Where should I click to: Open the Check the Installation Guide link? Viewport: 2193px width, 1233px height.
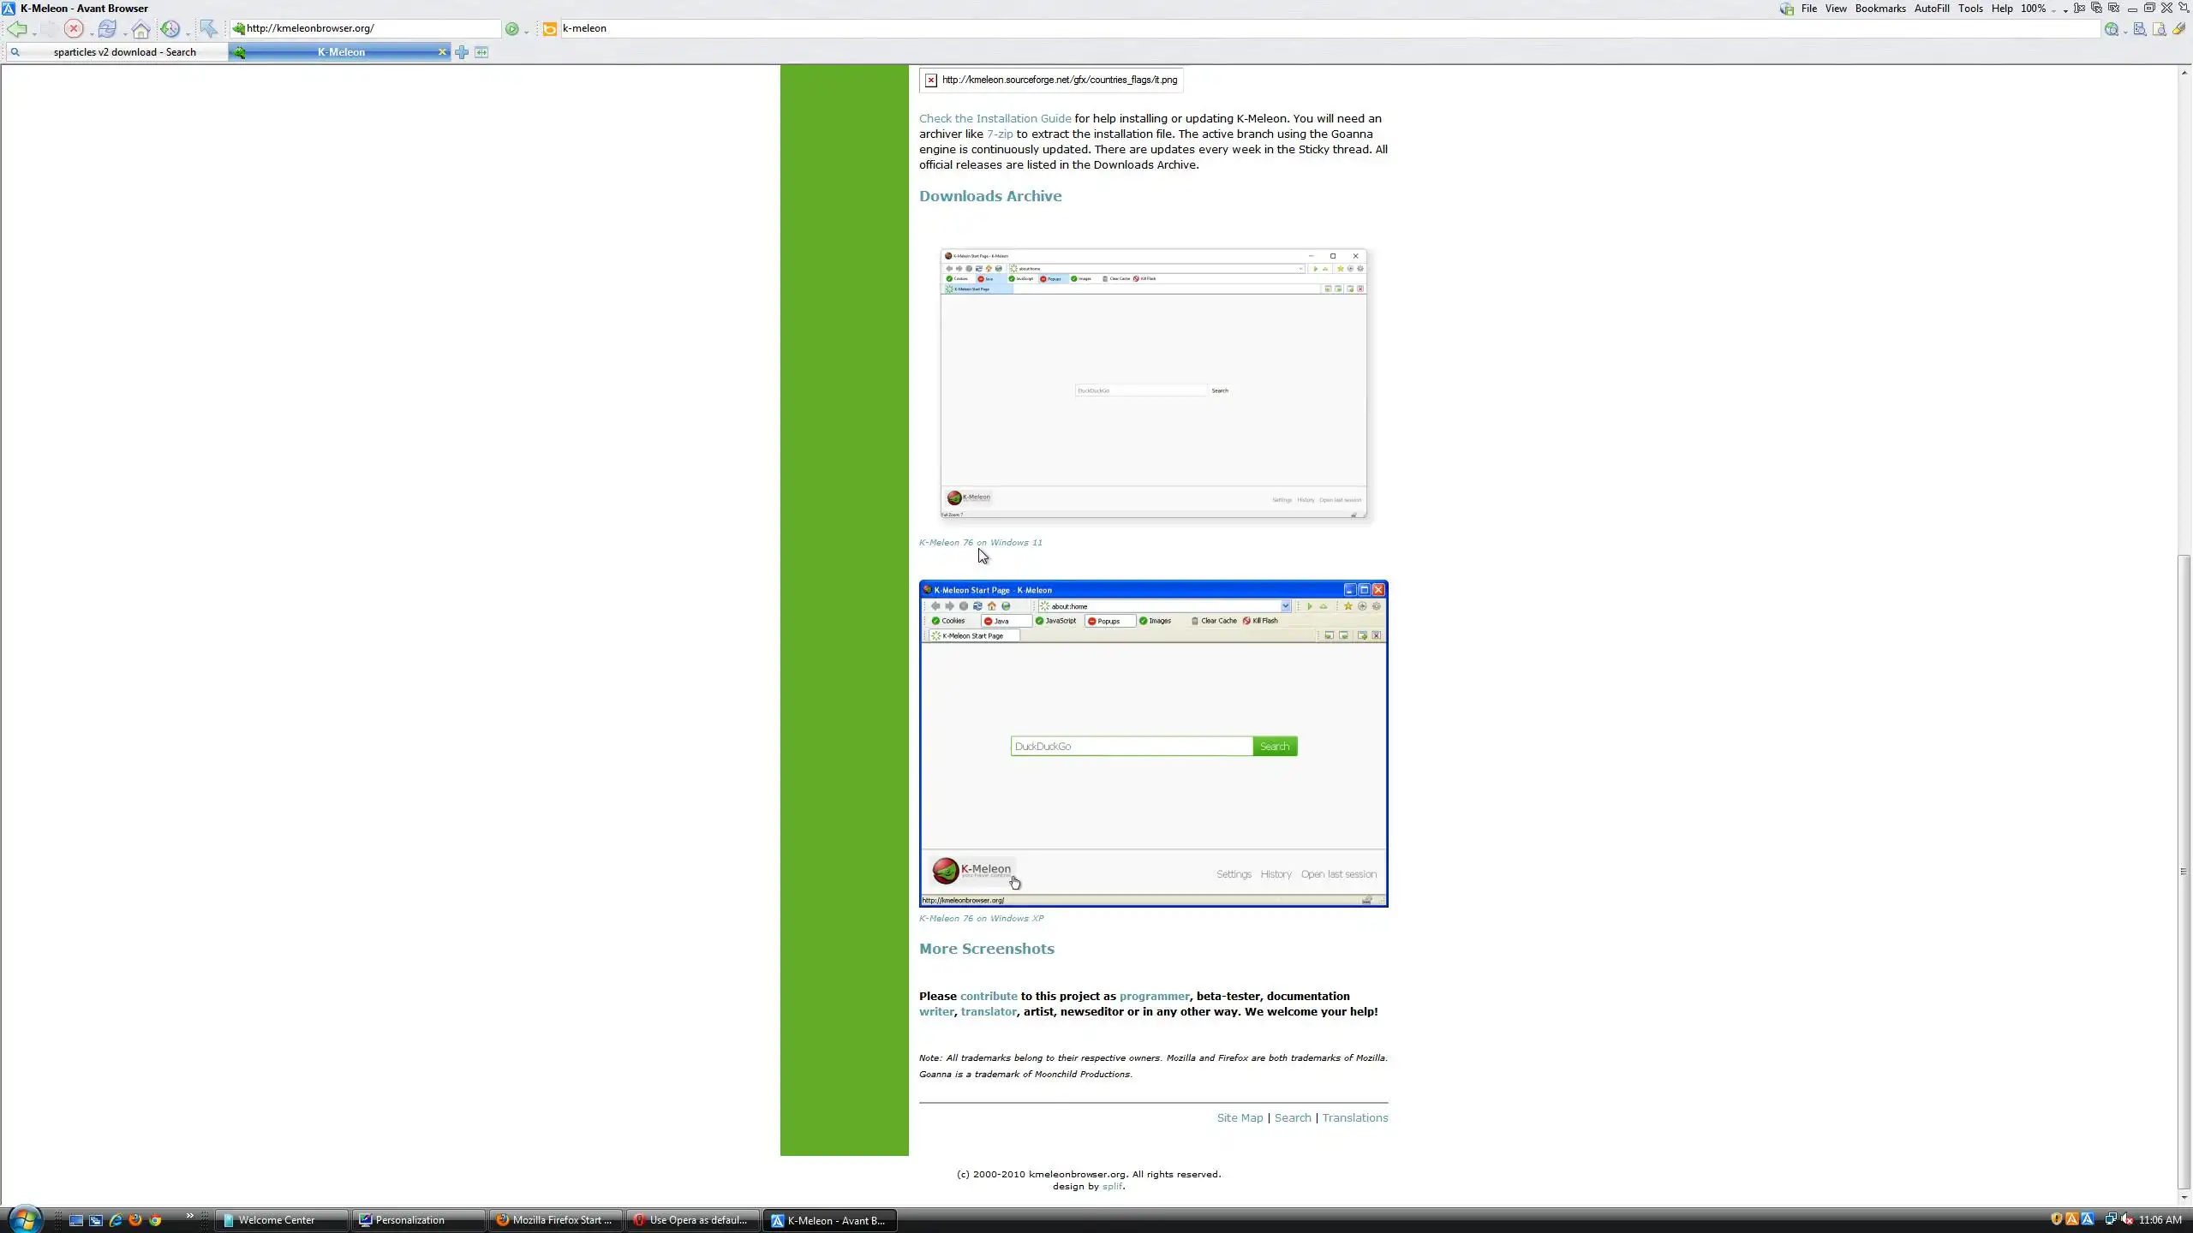pos(995,119)
